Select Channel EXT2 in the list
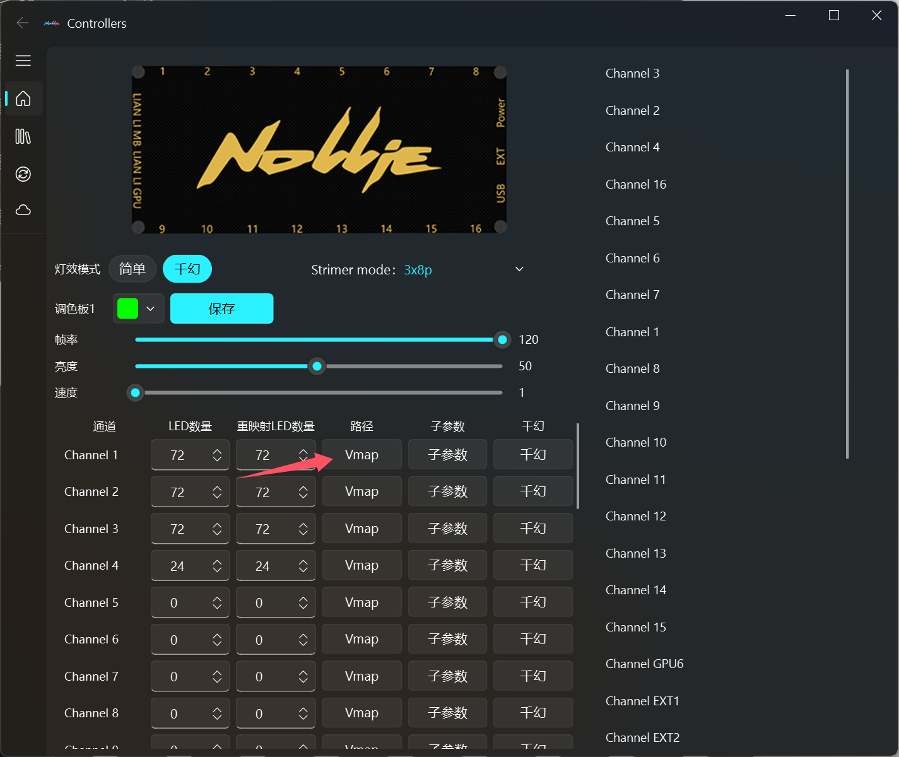 [x=643, y=738]
